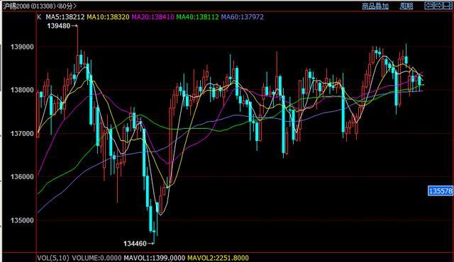Click the right-arrow chart navigation icon
The height and width of the screenshot is (262, 454).
[x=438, y=6]
